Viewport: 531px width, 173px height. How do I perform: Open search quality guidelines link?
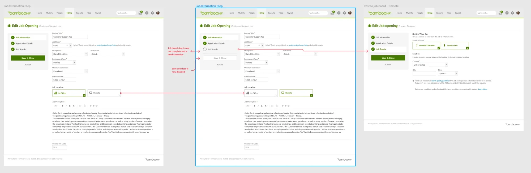click(440, 81)
